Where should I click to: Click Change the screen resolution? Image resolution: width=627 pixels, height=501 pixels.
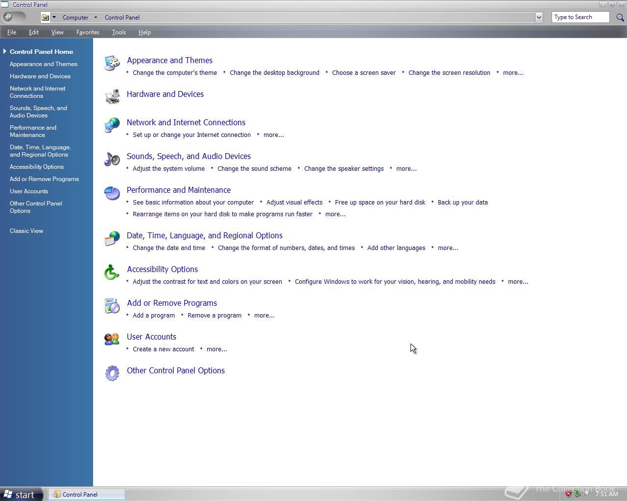449,72
